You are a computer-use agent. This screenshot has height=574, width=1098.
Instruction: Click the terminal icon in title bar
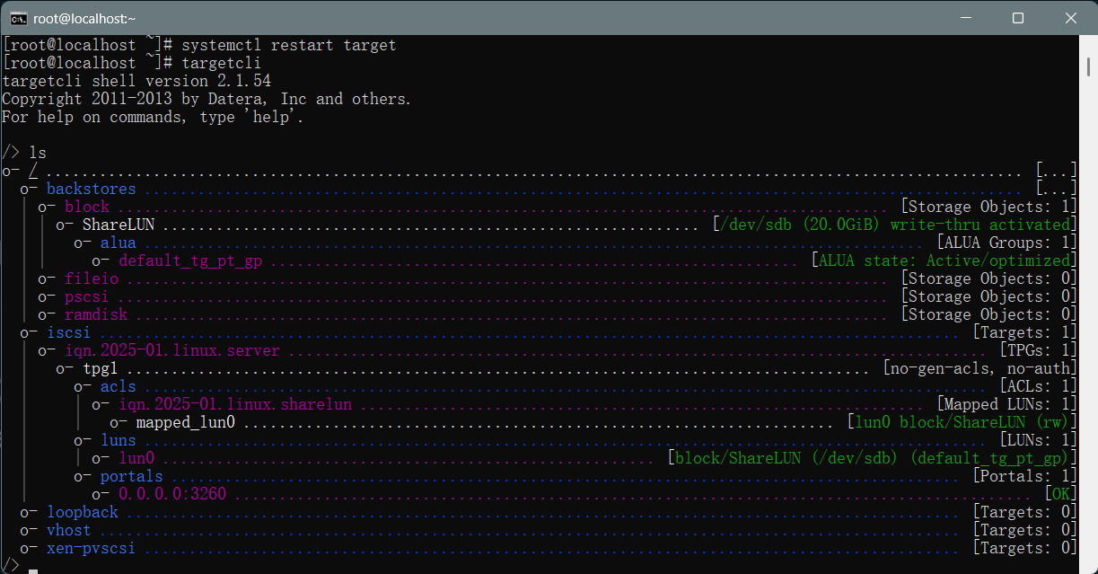coord(18,18)
